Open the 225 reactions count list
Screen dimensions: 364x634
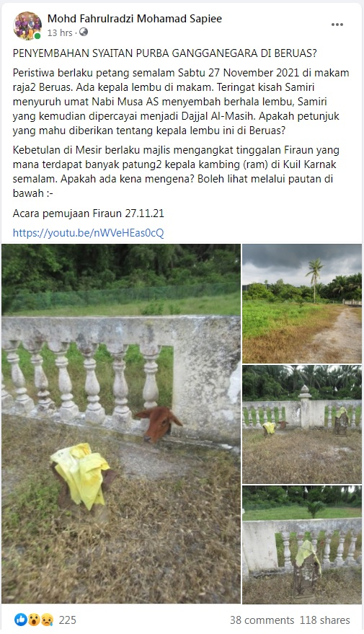[x=68, y=620]
